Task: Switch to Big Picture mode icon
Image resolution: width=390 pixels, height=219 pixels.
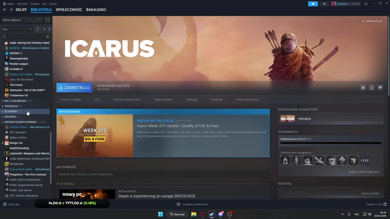Action: click(x=366, y=4)
